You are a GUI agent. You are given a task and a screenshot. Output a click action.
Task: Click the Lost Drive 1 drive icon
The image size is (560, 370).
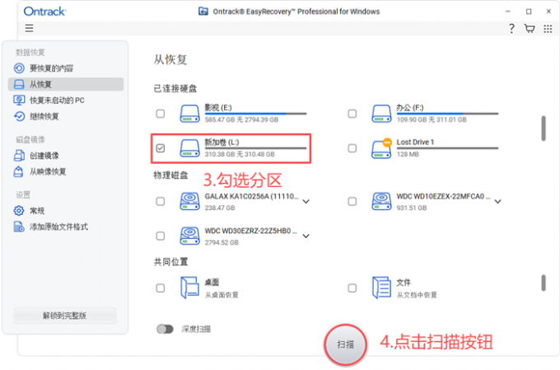(381, 148)
